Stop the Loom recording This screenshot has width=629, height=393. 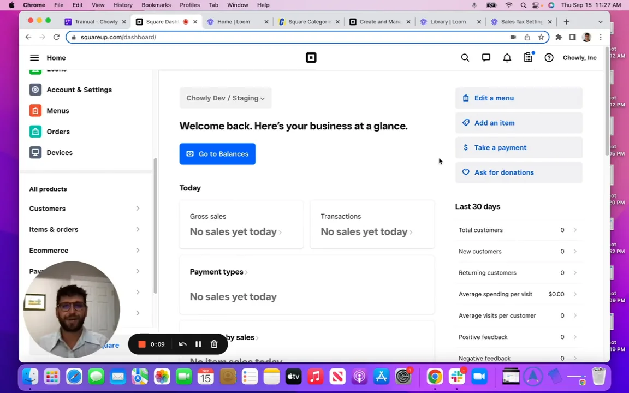pos(141,344)
